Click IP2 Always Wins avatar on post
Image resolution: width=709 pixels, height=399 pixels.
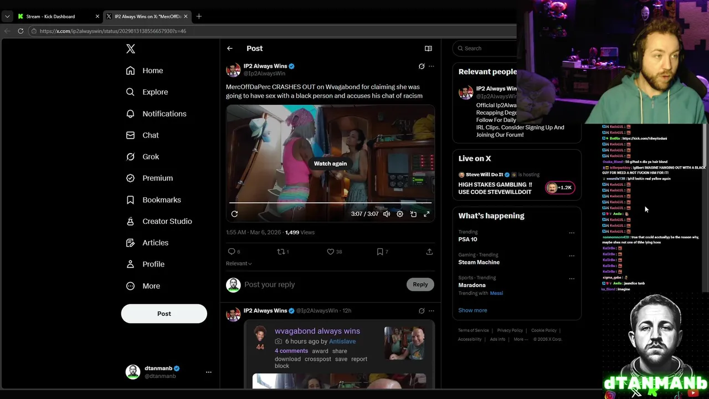click(x=233, y=70)
